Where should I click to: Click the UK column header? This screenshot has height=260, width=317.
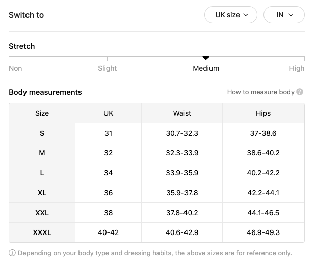(x=109, y=113)
